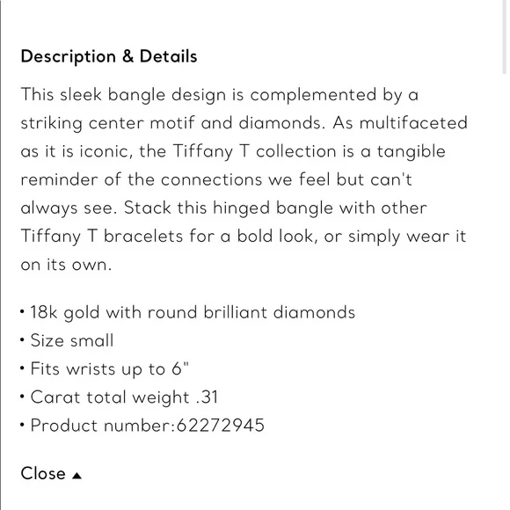Image resolution: width=510 pixels, height=510 pixels.
Task: Click the bullet dot before Size small
Action: pyautogui.click(x=22, y=340)
